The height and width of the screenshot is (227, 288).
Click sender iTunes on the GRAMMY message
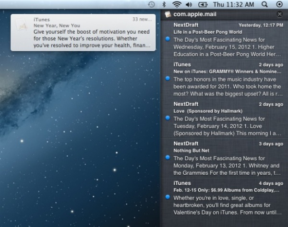pos(182,64)
